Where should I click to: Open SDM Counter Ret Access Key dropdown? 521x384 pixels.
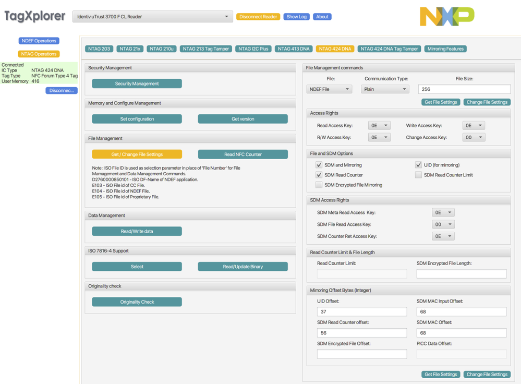tap(443, 236)
